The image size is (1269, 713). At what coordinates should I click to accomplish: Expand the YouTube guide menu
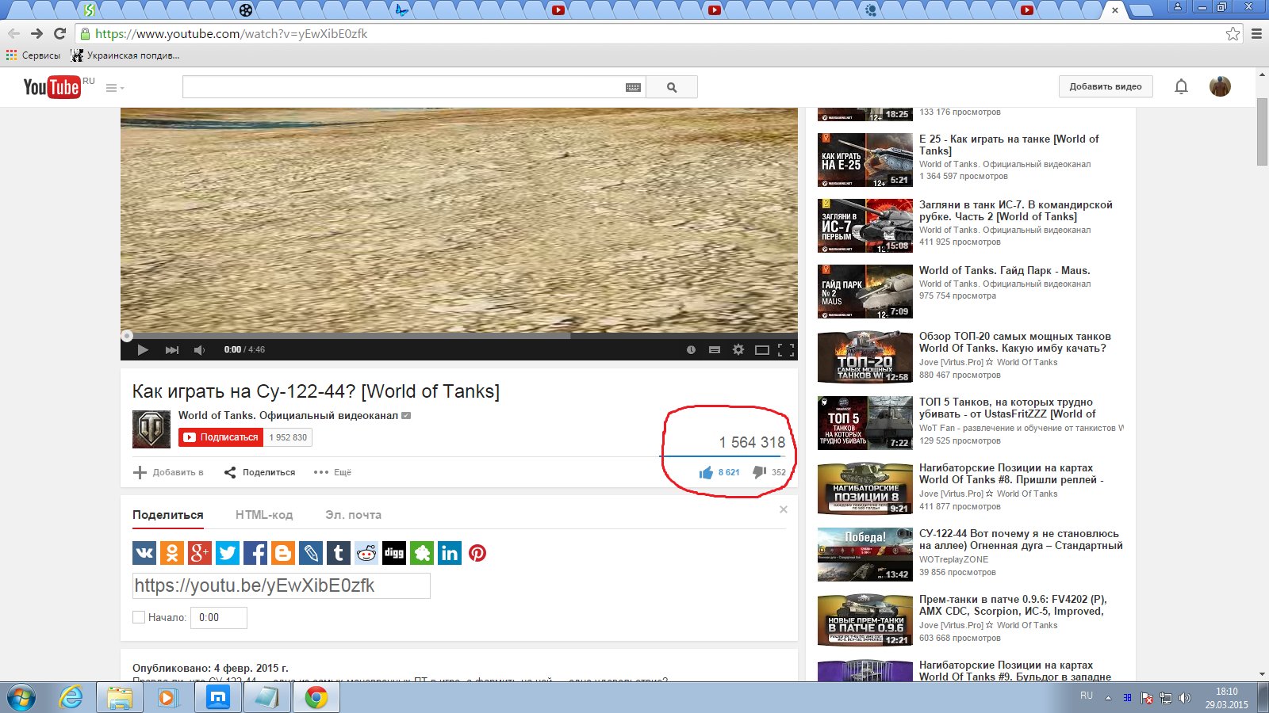pyautogui.click(x=115, y=88)
